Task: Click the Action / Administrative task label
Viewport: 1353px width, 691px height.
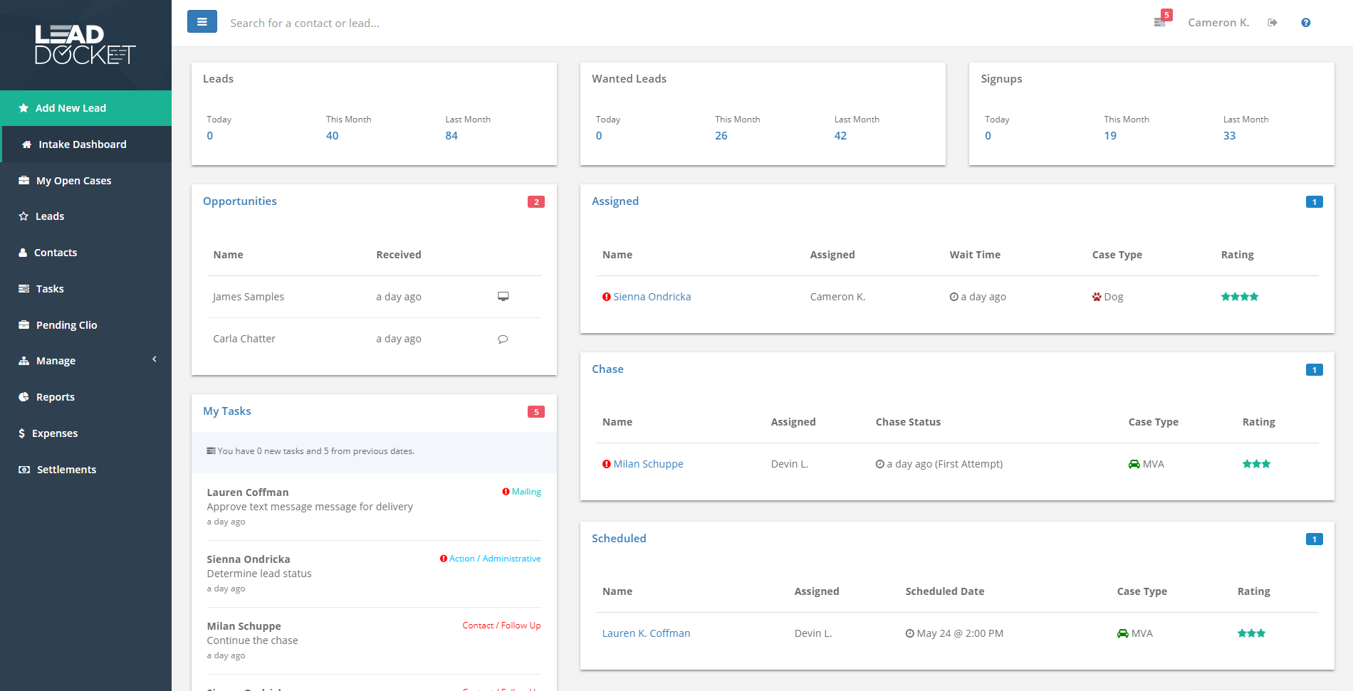Action: tap(494, 558)
